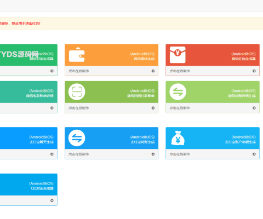
Task: Open 点击在线制作 link on the 微信转账详情生成 card
Action: [x=180, y=108]
